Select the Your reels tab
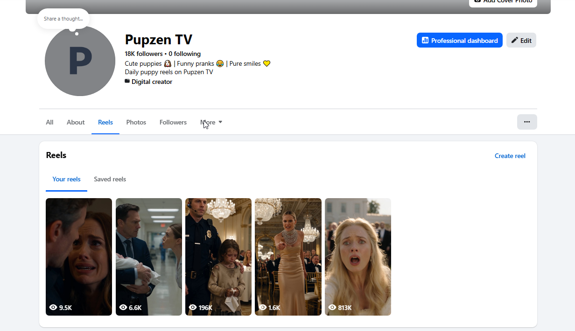Screen dimensions: 575x331 [x=66, y=179]
